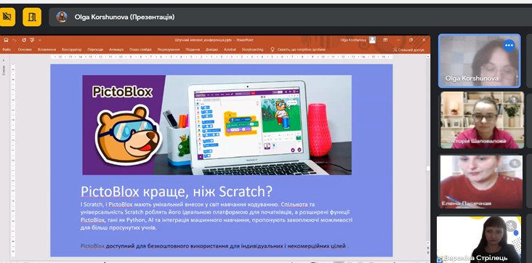Expand the customize quick access toolbar arrow
532x263 pixels.
click(39, 40)
